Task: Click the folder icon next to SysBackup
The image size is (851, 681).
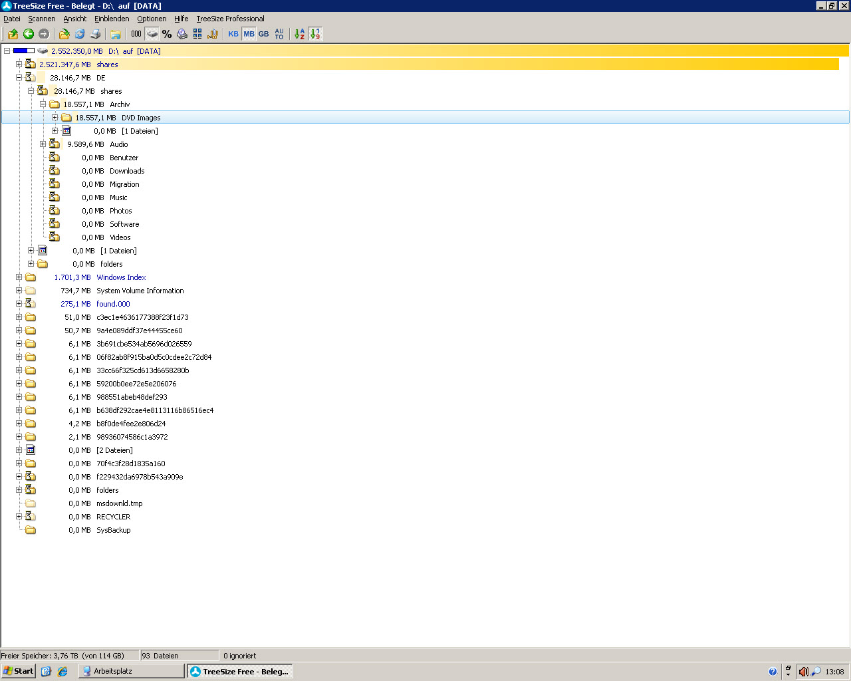Action: click(31, 530)
